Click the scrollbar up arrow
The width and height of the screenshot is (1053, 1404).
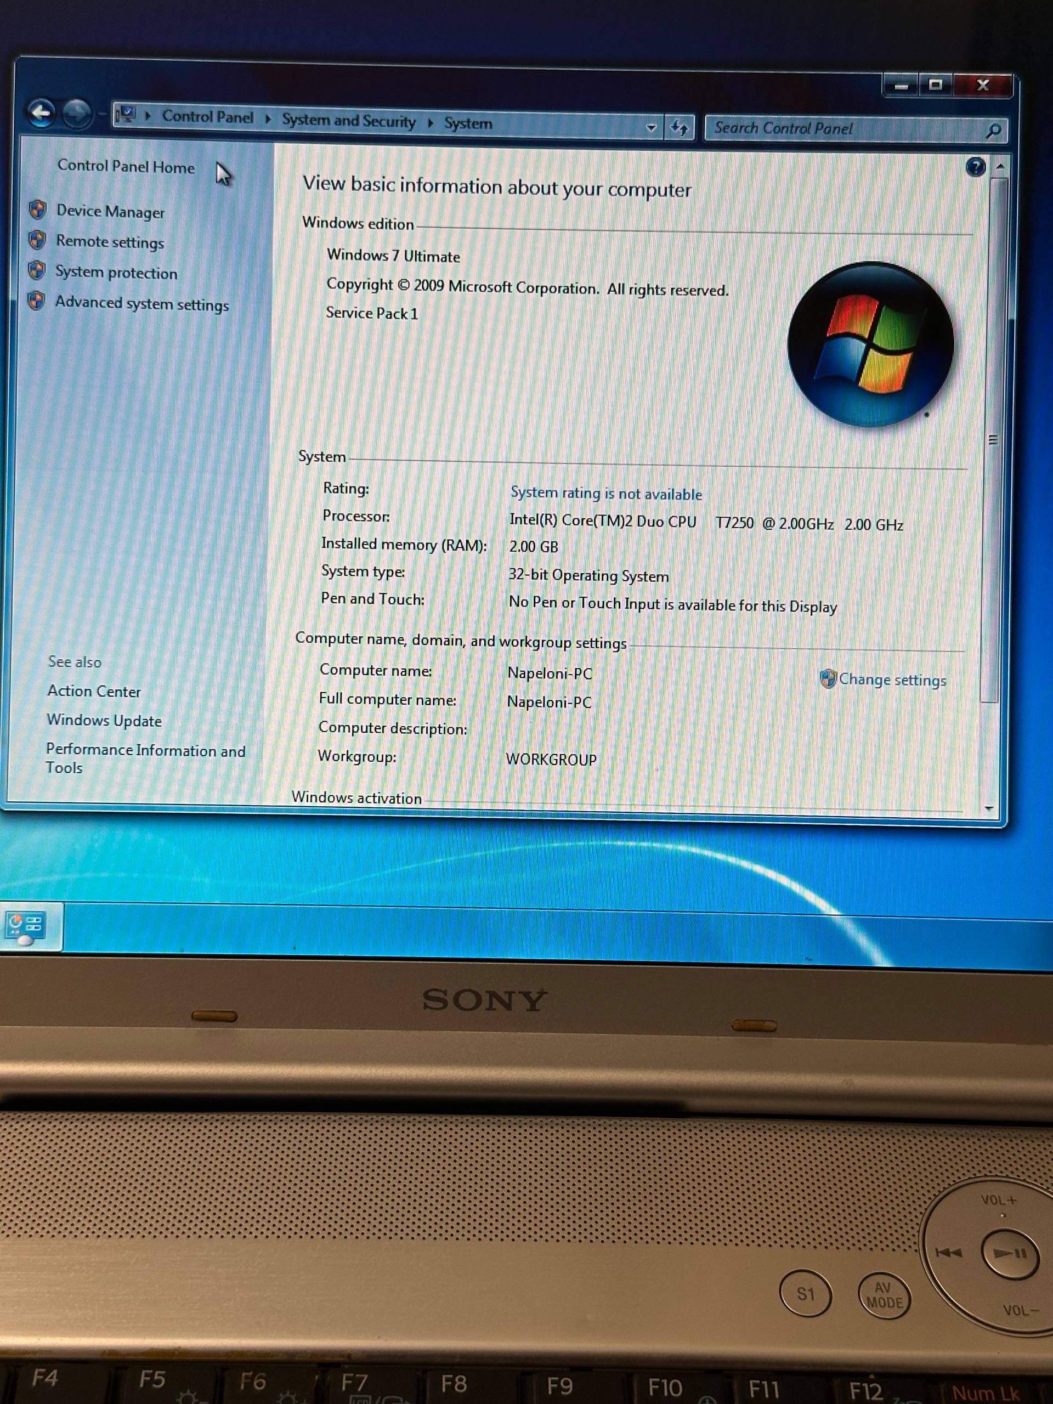click(1000, 166)
